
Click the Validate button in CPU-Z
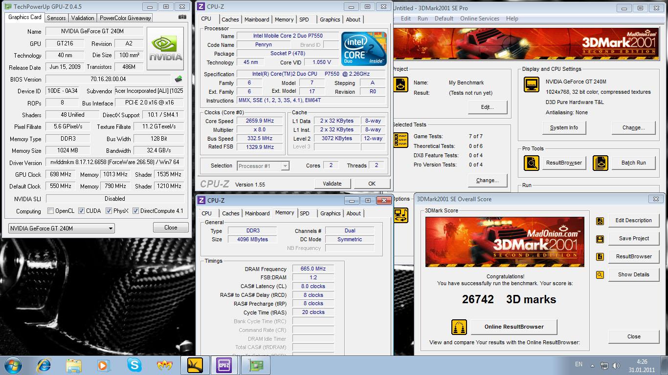332,184
